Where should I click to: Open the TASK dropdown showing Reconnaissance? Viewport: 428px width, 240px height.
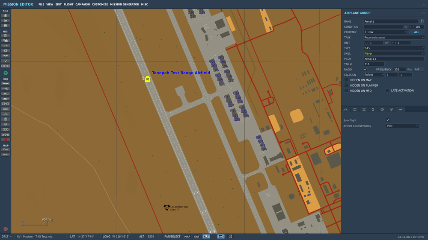394,37
